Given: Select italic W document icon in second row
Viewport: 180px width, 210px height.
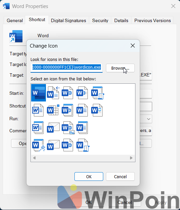Looking at the screenshot, I should (x=38, y=110).
